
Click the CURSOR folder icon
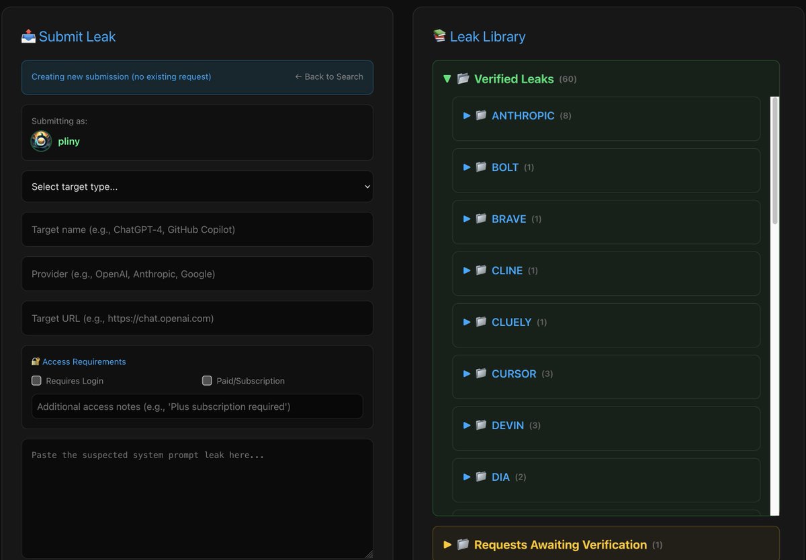pyautogui.click(x=481, y=374)
